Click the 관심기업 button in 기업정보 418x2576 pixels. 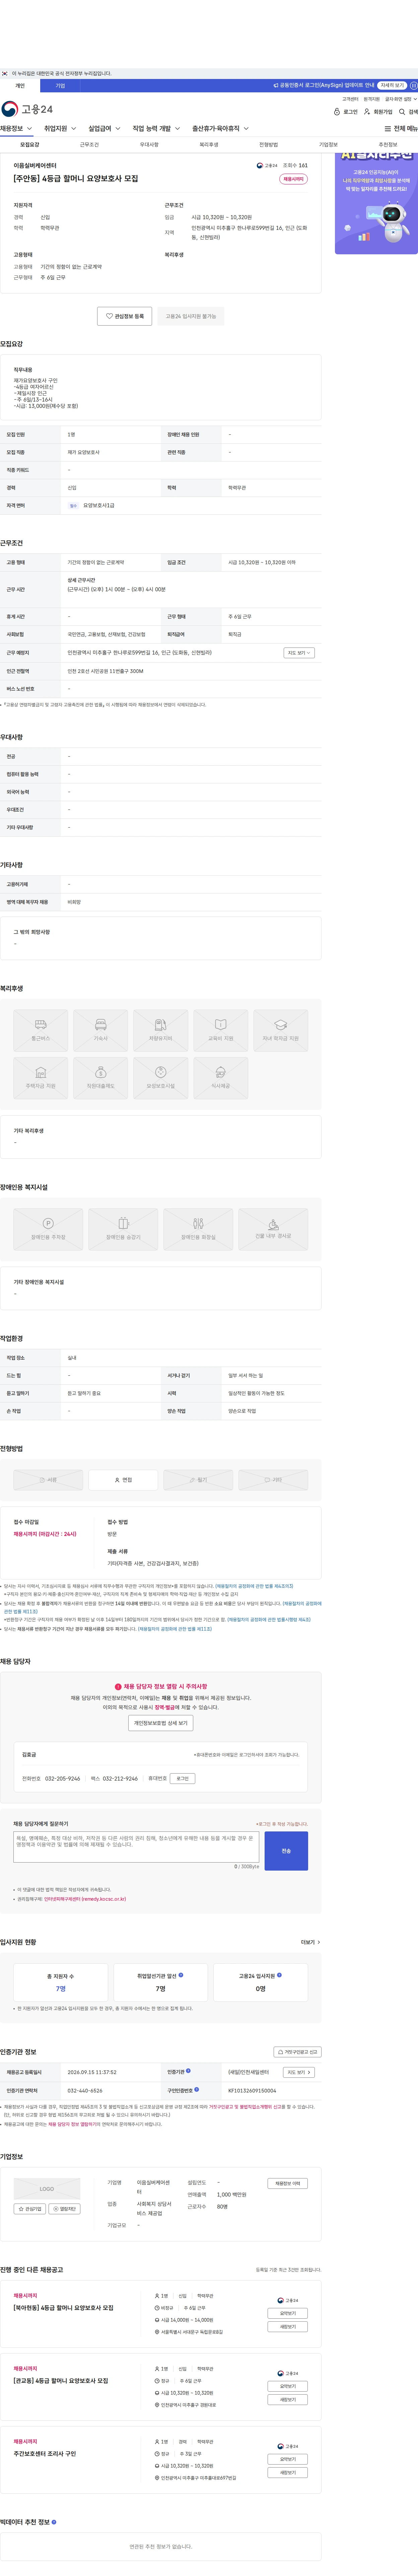30,2209
